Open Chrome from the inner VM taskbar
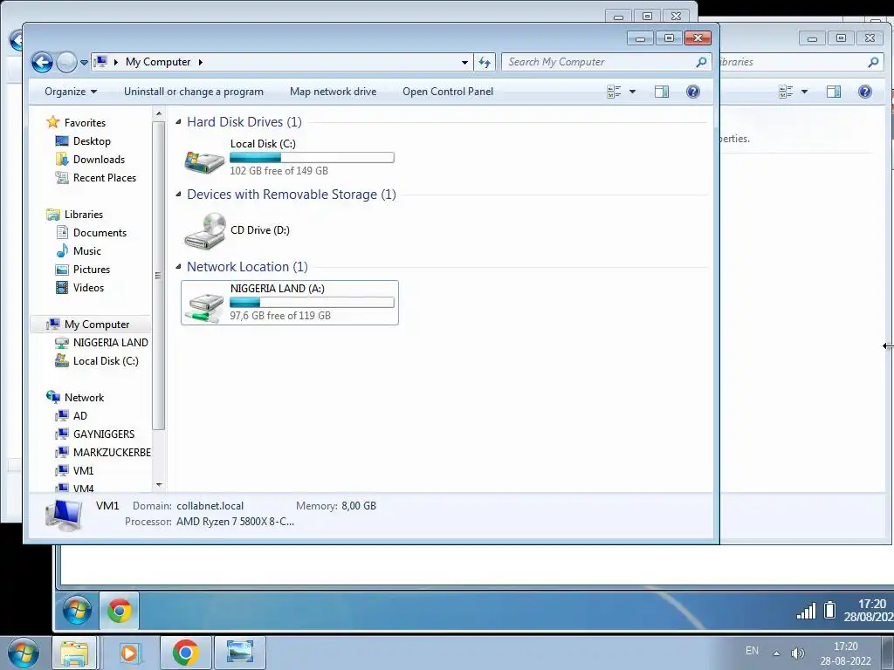 tap(119, 611)
